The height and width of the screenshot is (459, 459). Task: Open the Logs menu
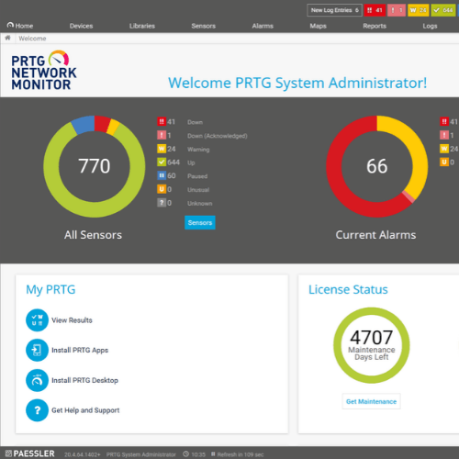pyautogui.click(x=430, y=26)
